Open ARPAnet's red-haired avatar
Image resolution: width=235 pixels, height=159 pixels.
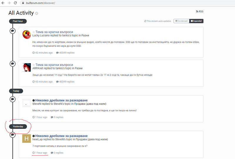click(x=26, y=67)
